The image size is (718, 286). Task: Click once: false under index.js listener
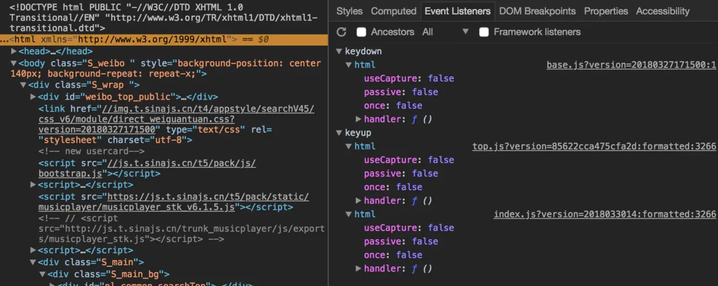[393, 255]
